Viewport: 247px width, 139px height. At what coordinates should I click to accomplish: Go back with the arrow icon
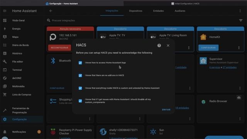tap(51, 11)
